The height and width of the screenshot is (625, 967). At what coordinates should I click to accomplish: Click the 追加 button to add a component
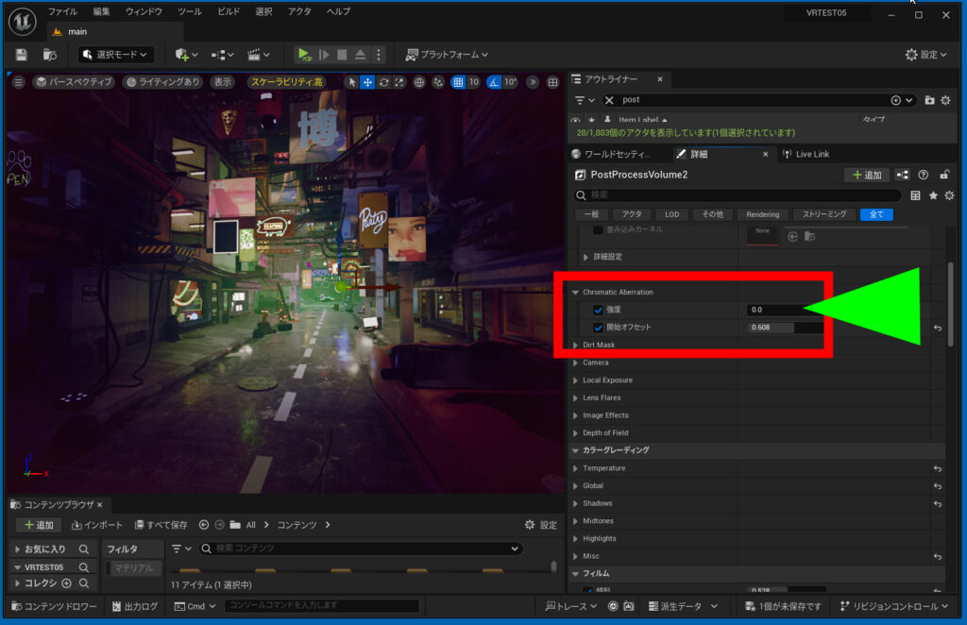tap(866, 175)
